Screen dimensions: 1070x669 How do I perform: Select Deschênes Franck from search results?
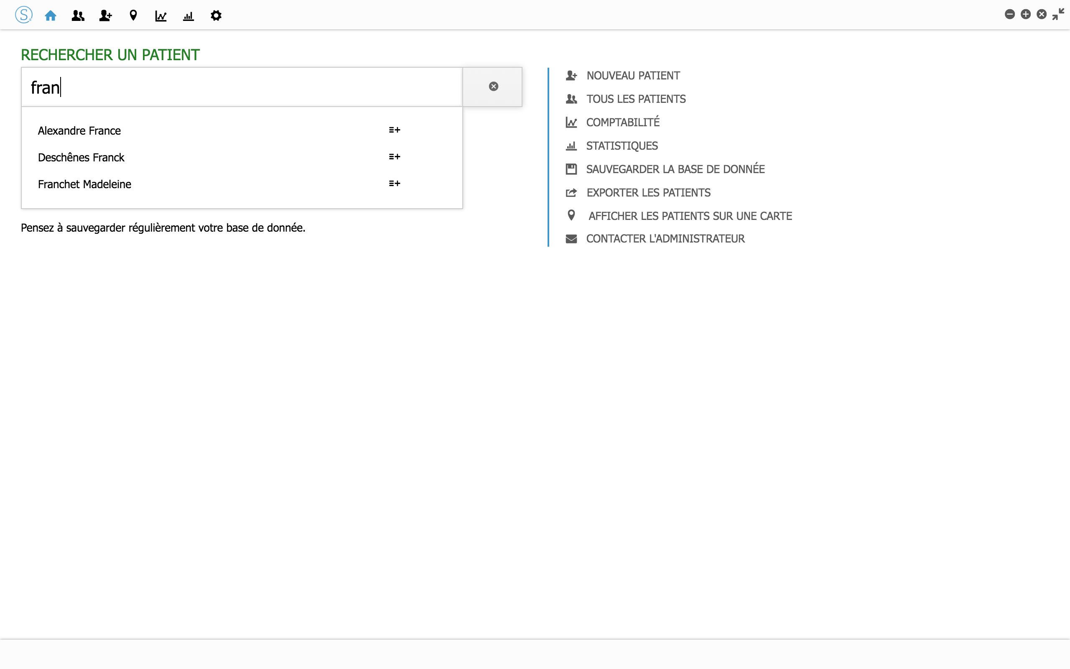[x=82, y=158]
